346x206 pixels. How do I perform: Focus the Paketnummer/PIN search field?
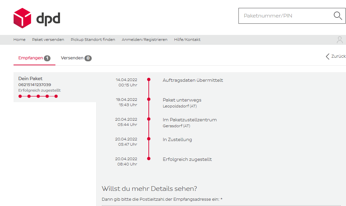coord(284,16)
